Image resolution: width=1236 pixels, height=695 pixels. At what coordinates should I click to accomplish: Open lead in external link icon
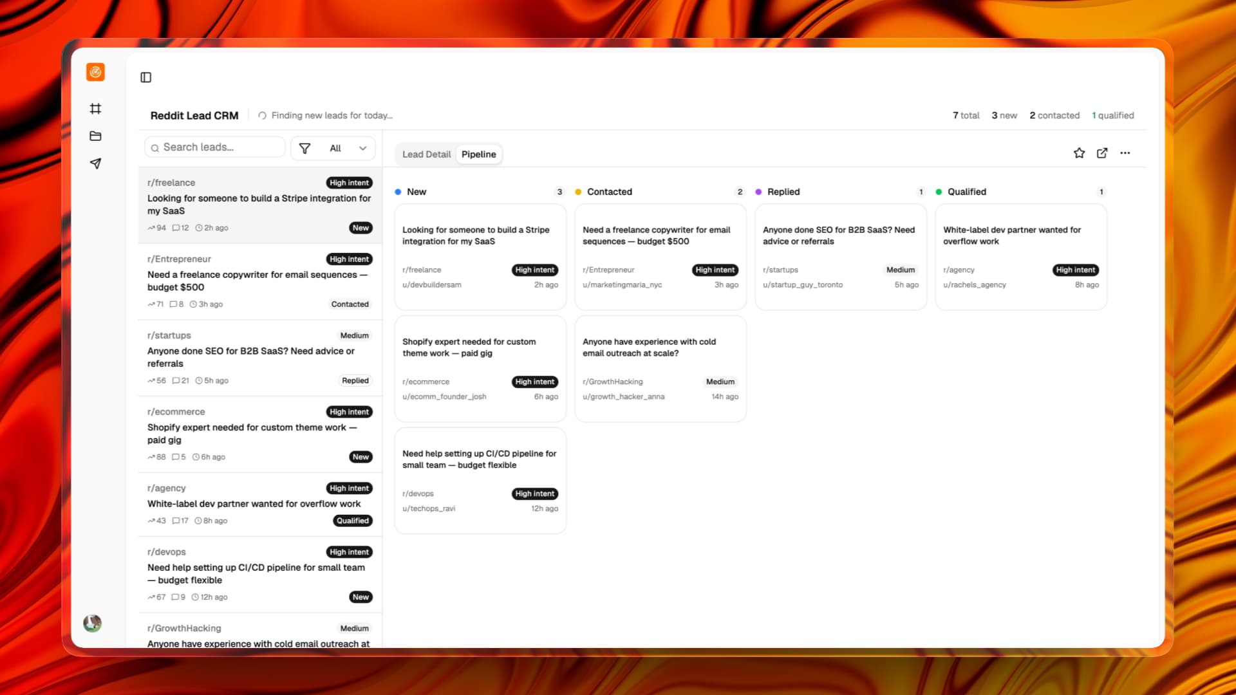pos(1102,153)
